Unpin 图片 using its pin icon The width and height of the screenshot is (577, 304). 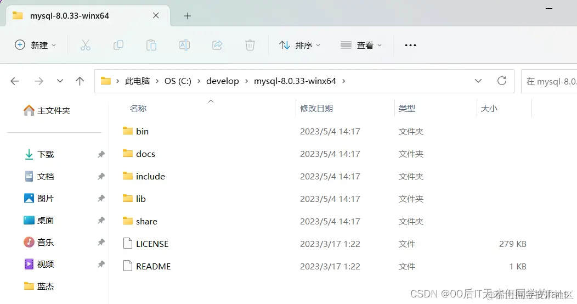coord(101,199)
